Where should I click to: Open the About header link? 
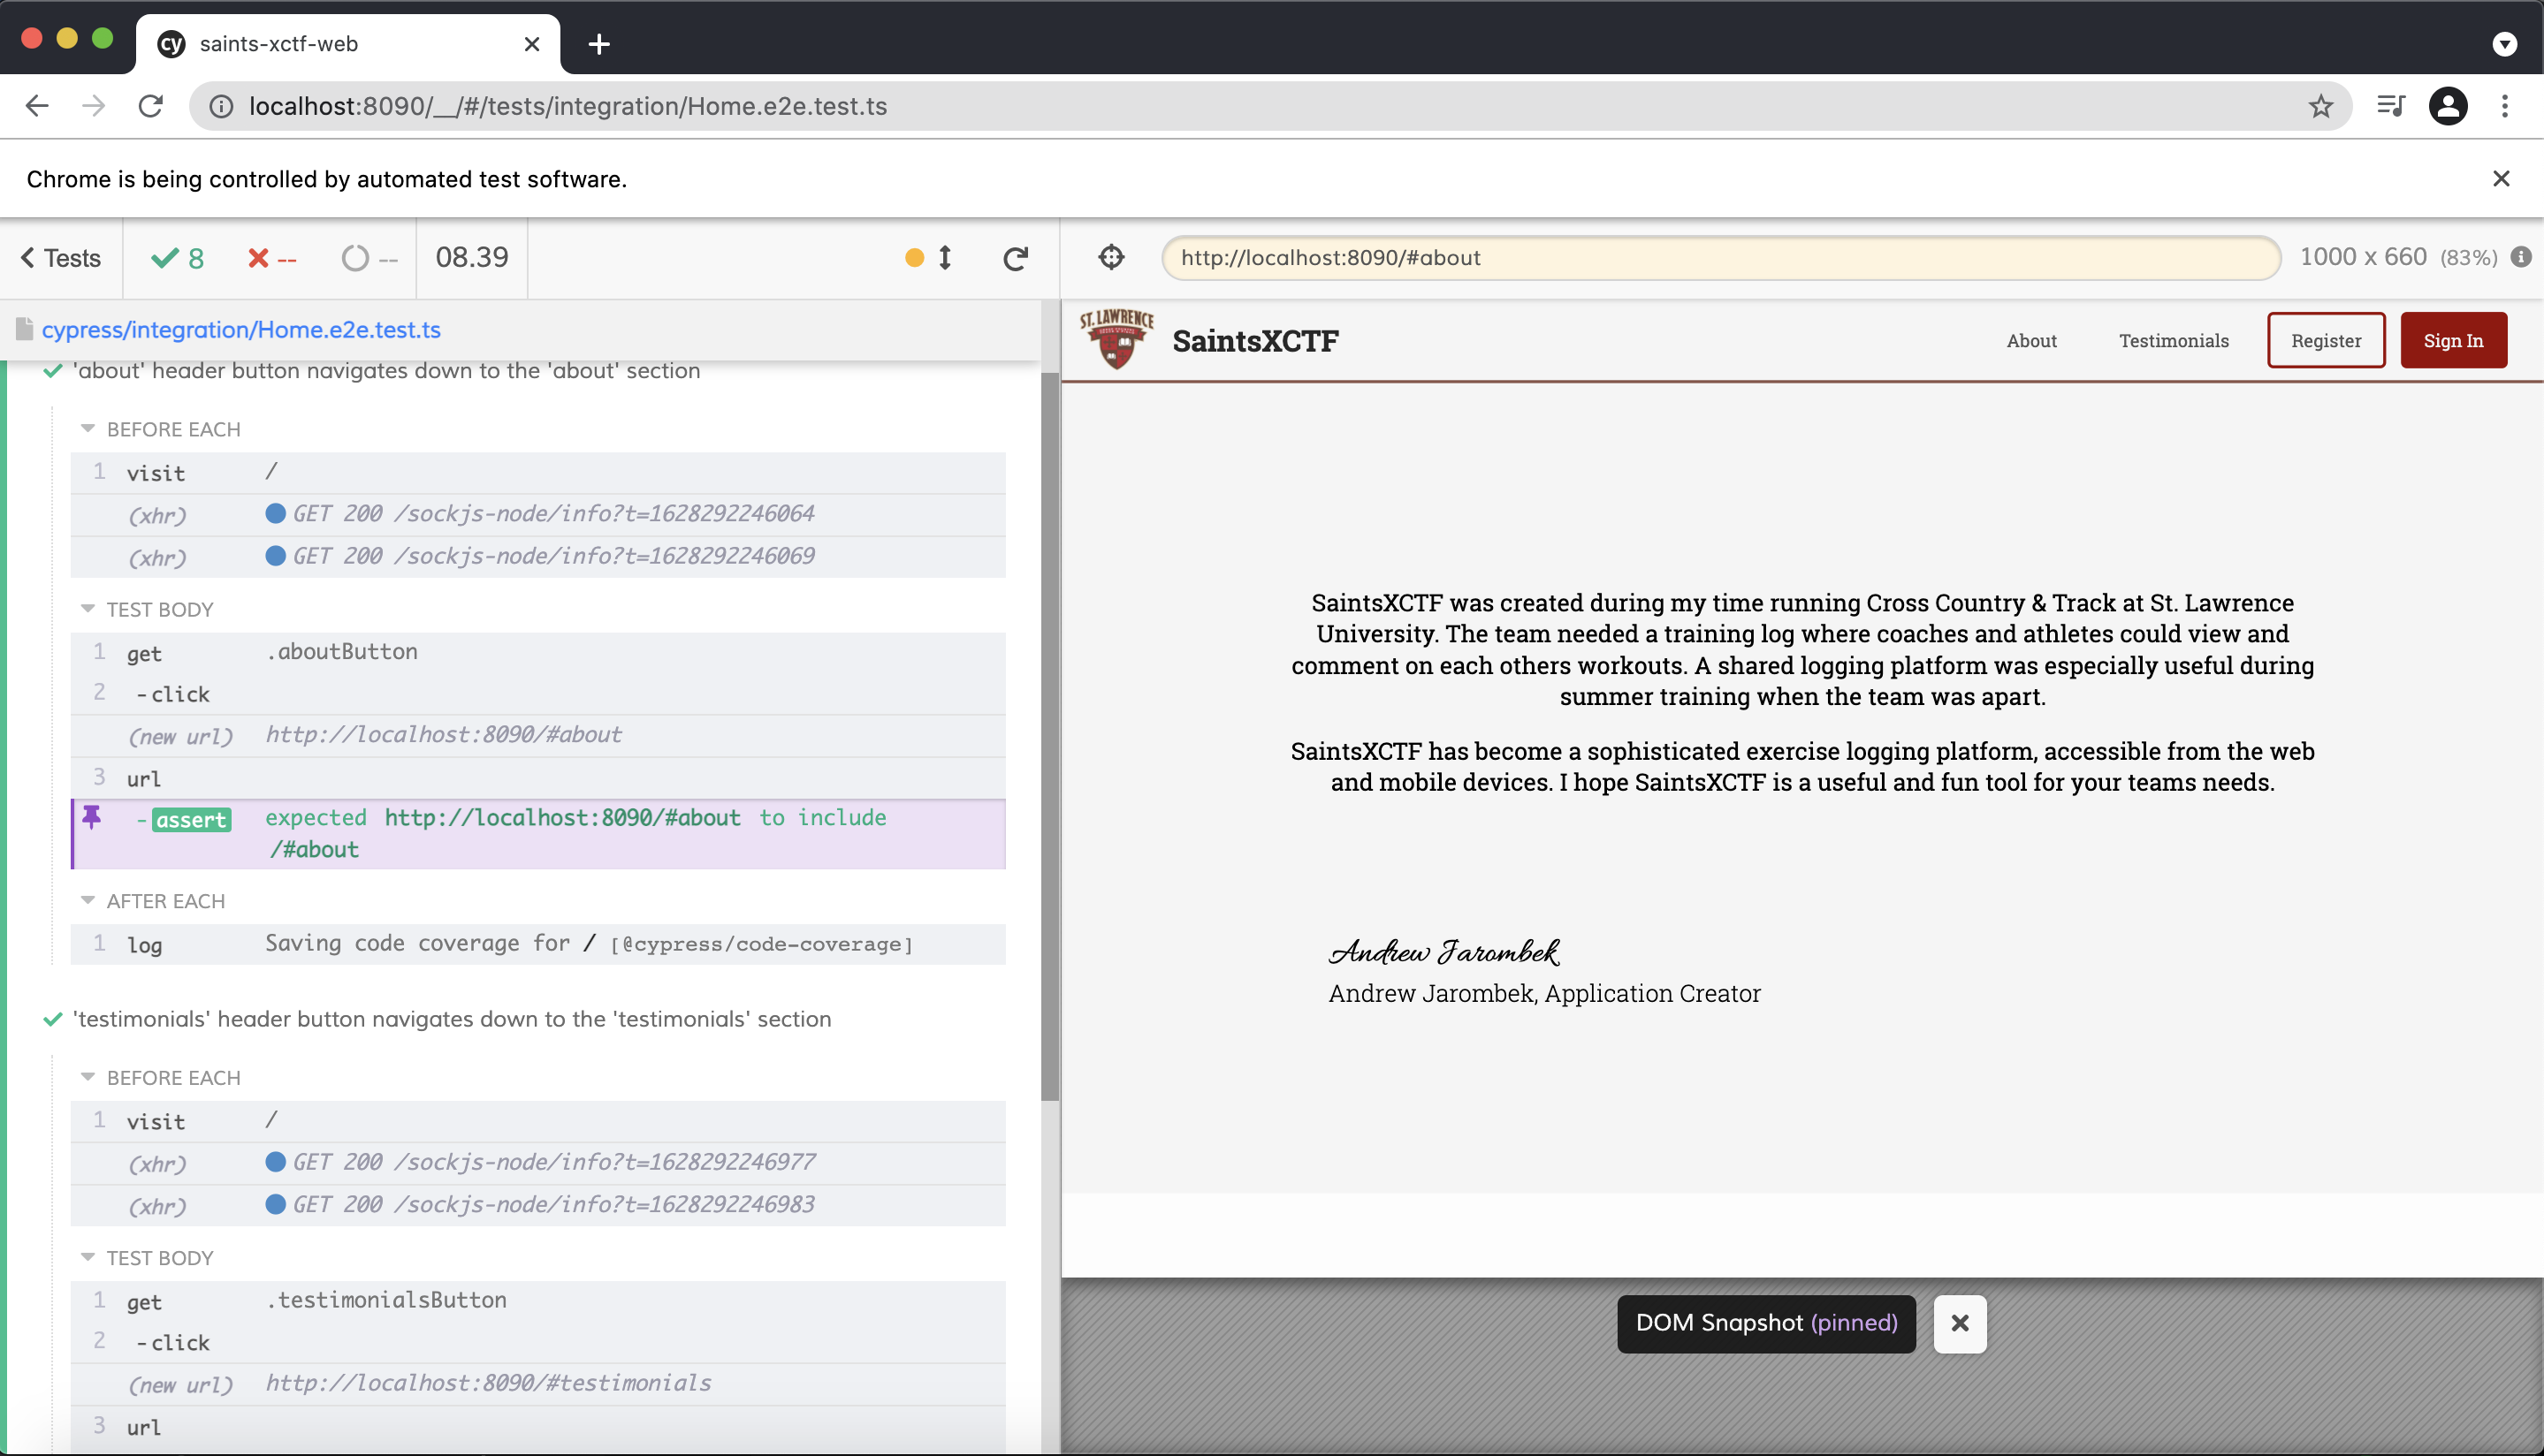2030,341
